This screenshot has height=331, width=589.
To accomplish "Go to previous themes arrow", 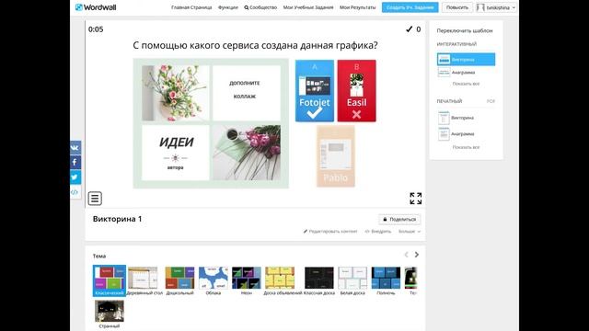I will pos(406,255).
